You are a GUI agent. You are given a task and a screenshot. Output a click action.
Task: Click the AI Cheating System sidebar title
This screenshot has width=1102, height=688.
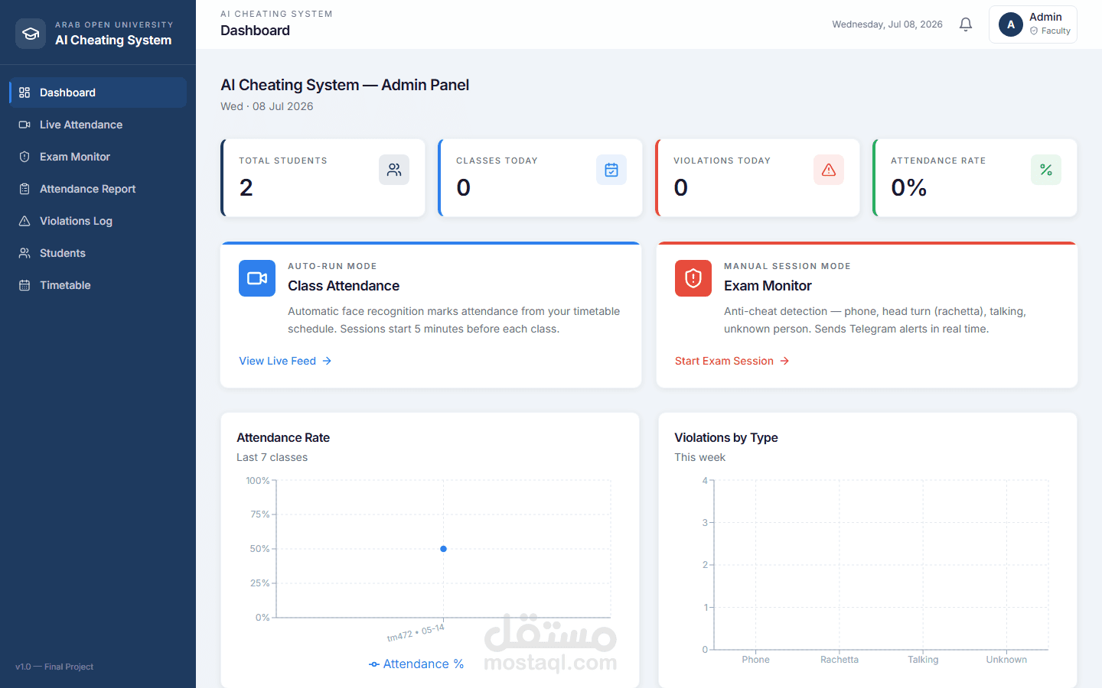(x=113, y=41)
